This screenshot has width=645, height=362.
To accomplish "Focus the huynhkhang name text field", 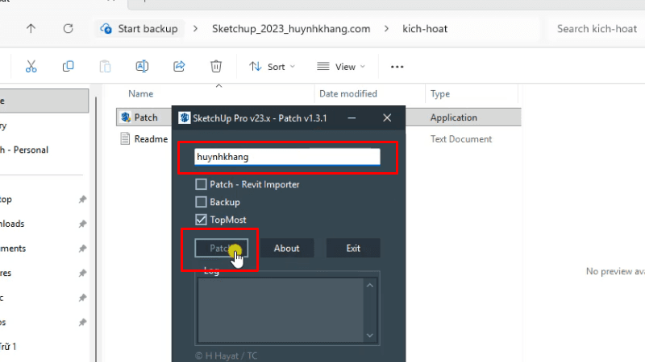I will (x=287, y=157).
